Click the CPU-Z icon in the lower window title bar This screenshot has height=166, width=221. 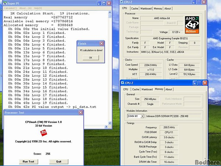pyautogui.click(x=123, y=83)
